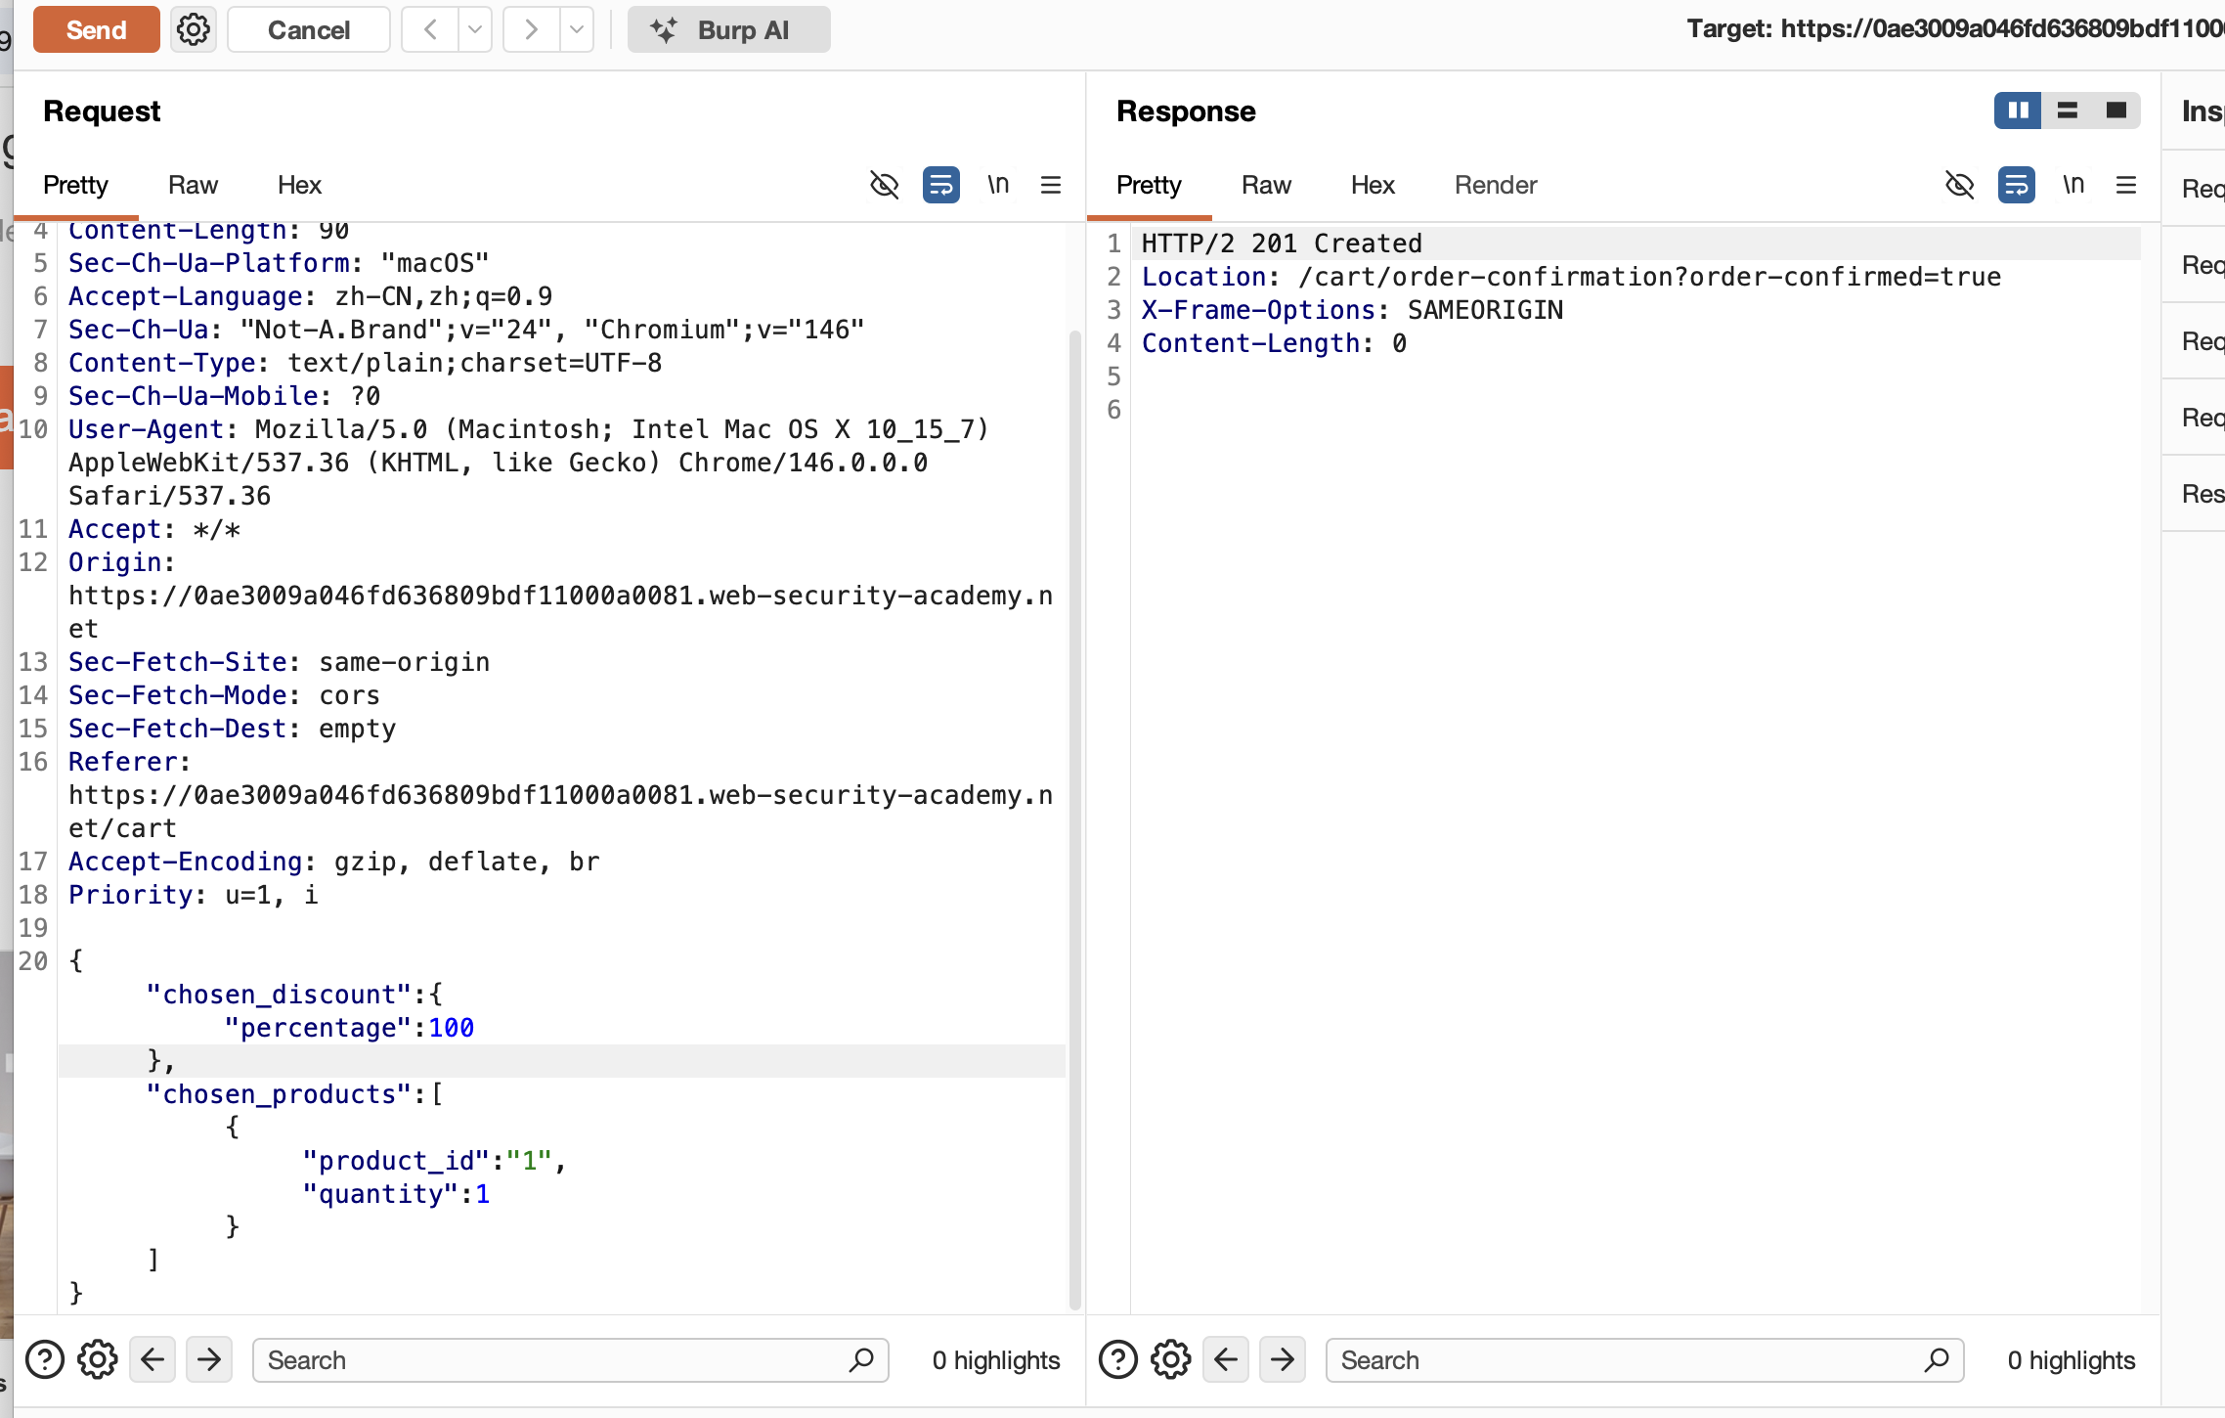Go to previous request search match

pyautogui.click(x=153, y=1359)
